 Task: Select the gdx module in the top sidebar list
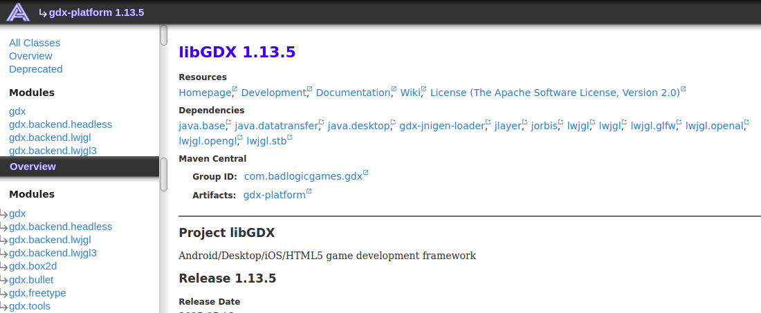tap(17, 111)
